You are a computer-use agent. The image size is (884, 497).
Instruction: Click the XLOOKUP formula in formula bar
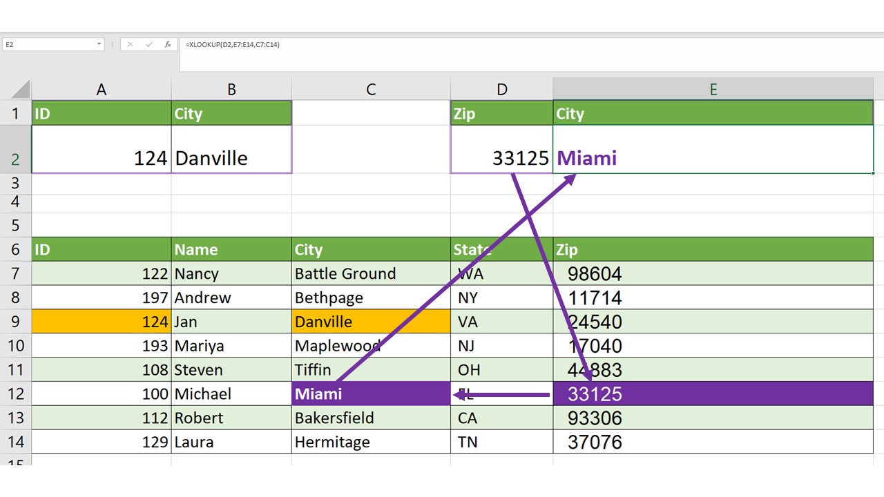click(x=233, y=44)
